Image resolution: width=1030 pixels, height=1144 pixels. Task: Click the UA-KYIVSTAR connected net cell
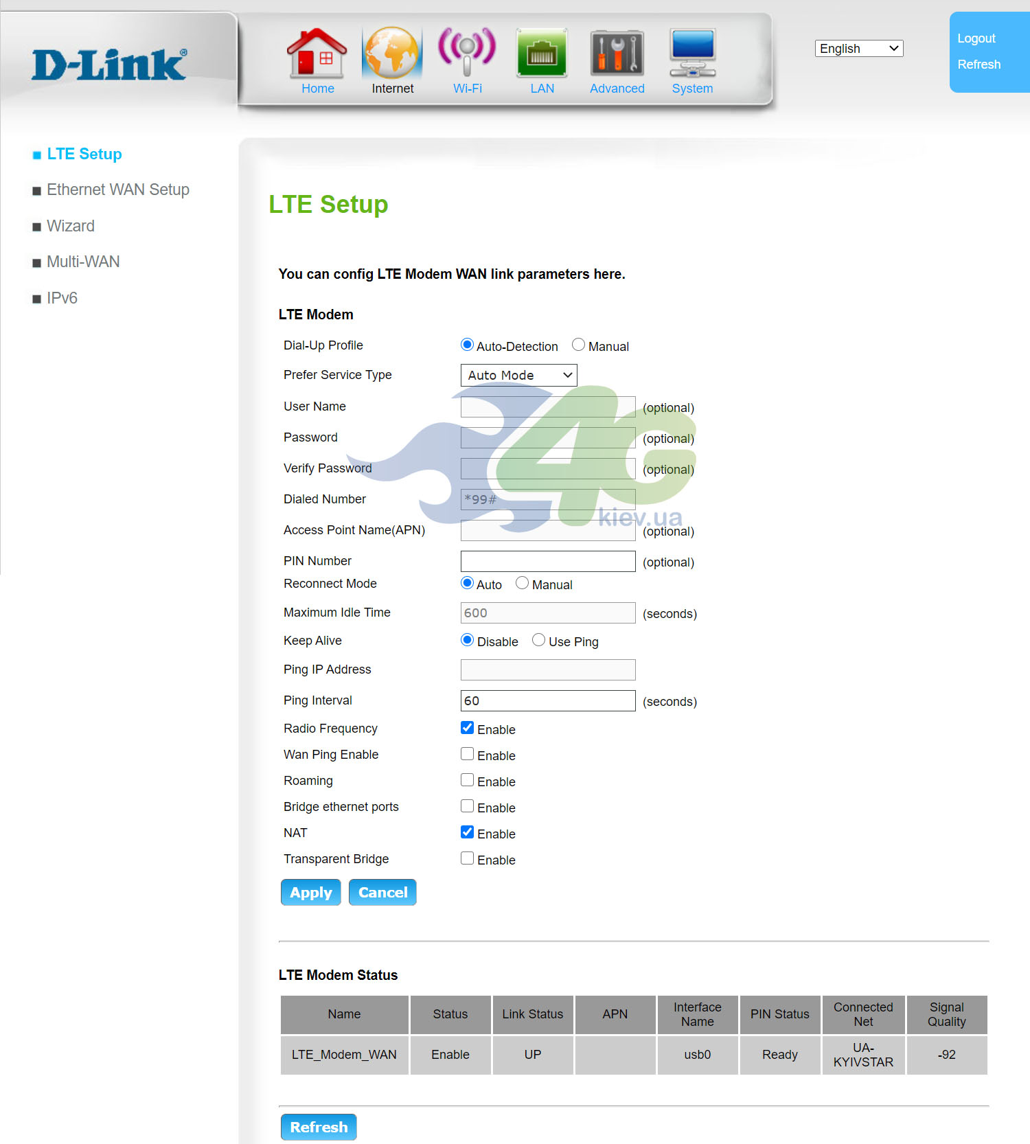coord(863,1055)
